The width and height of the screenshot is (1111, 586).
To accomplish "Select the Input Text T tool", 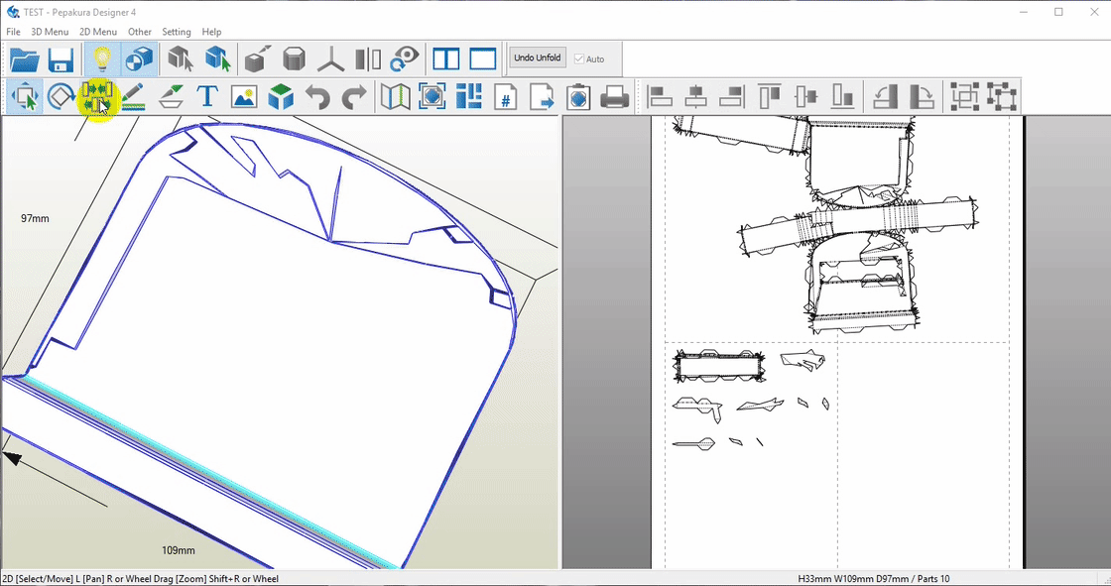I will [207, 97].
